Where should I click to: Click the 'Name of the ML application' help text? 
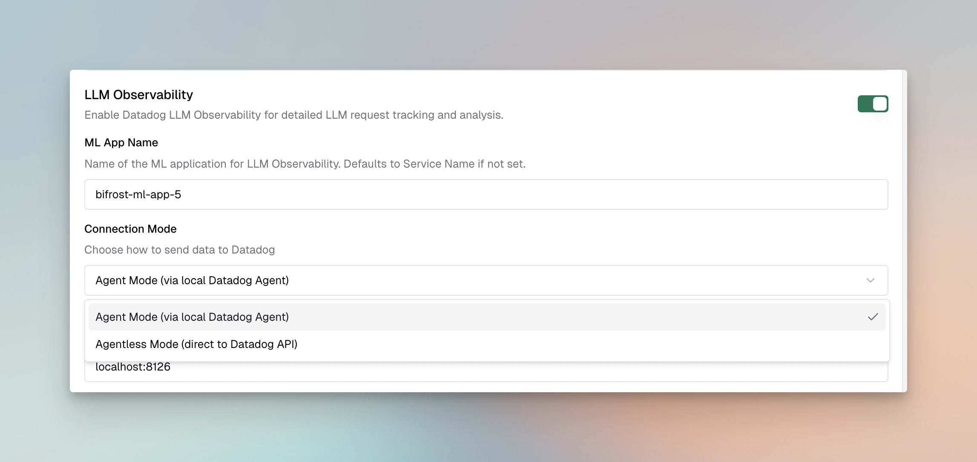(x=305, y=164)
